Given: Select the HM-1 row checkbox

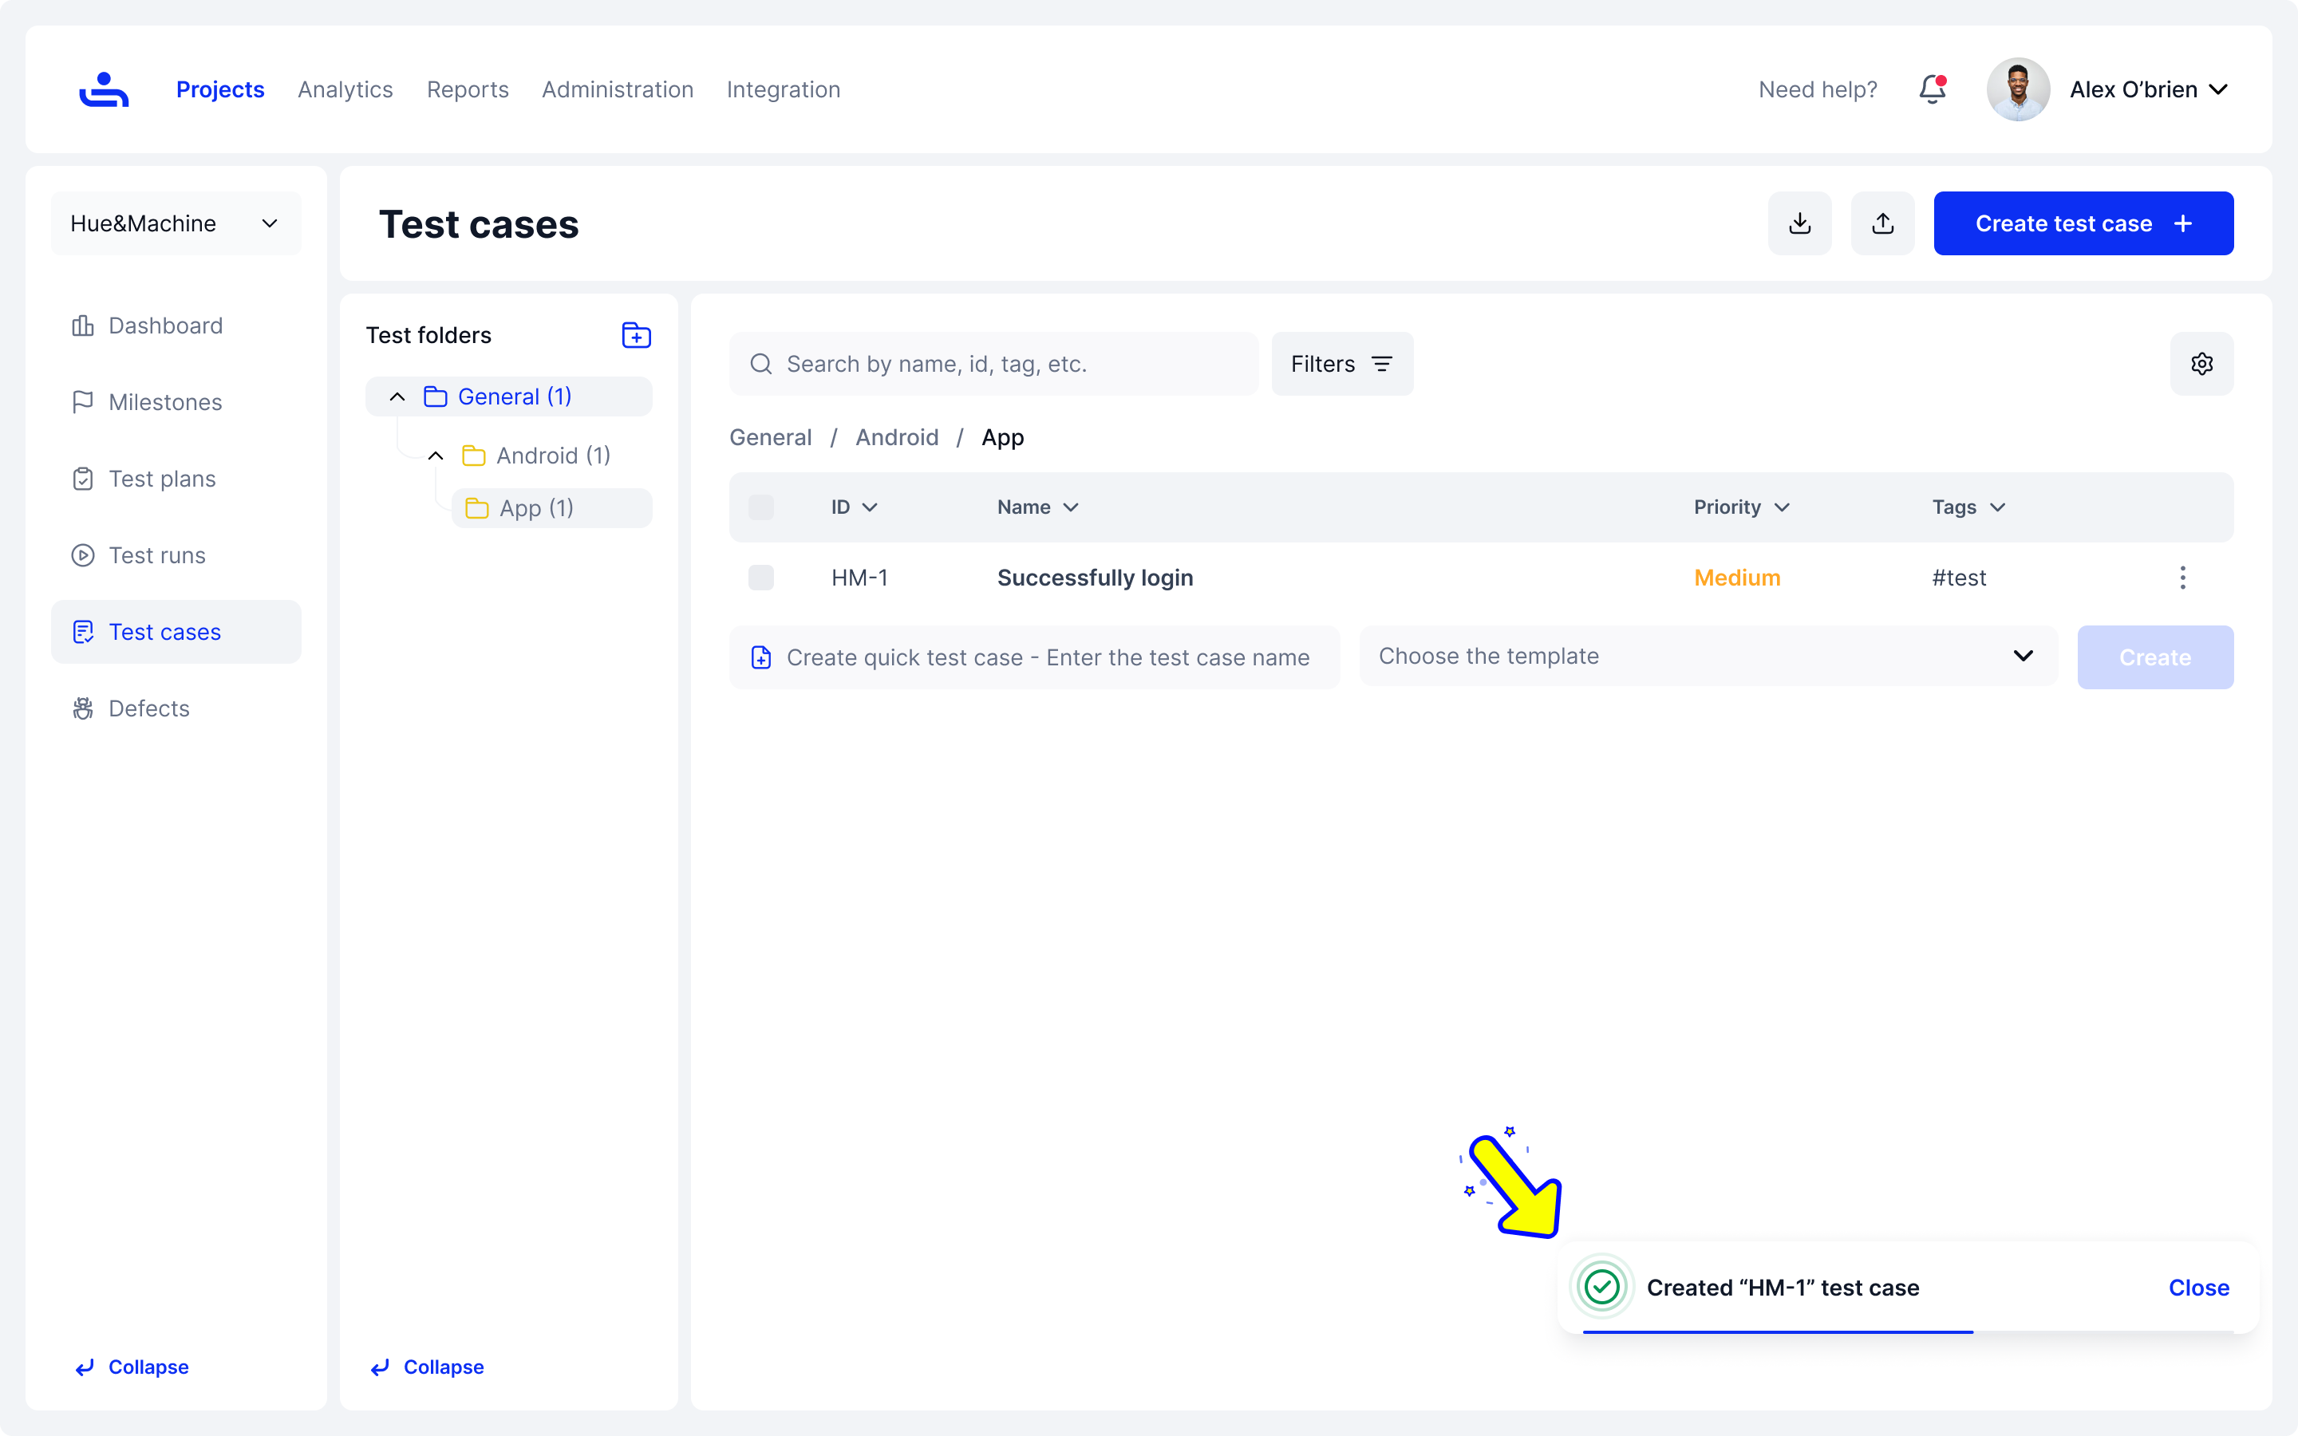Looking at the screenshot, I should pyautogui.click(x=760, y=578).
